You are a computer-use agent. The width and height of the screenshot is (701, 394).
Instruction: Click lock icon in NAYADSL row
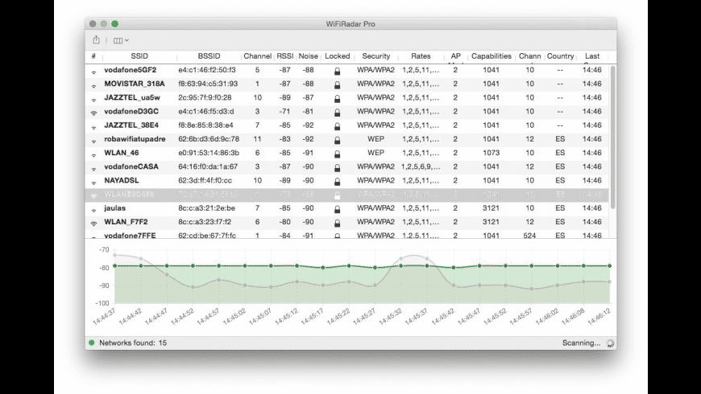(337, 182)
